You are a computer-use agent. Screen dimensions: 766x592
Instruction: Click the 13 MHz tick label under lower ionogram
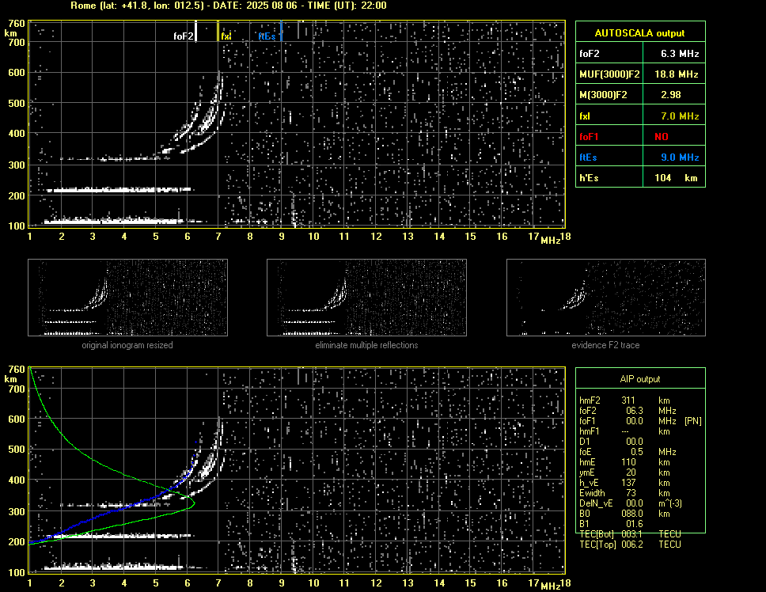(x=408, y=583)
